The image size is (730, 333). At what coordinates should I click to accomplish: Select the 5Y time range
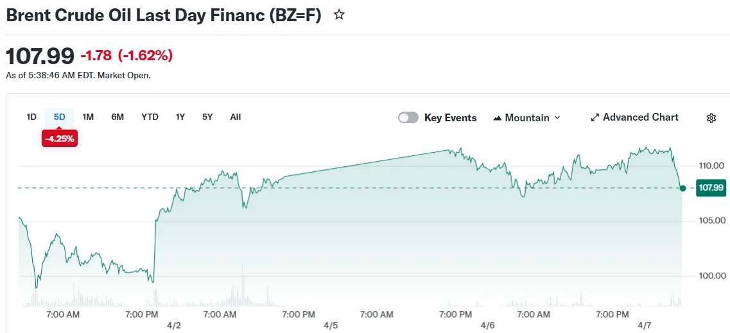[207, 117]
